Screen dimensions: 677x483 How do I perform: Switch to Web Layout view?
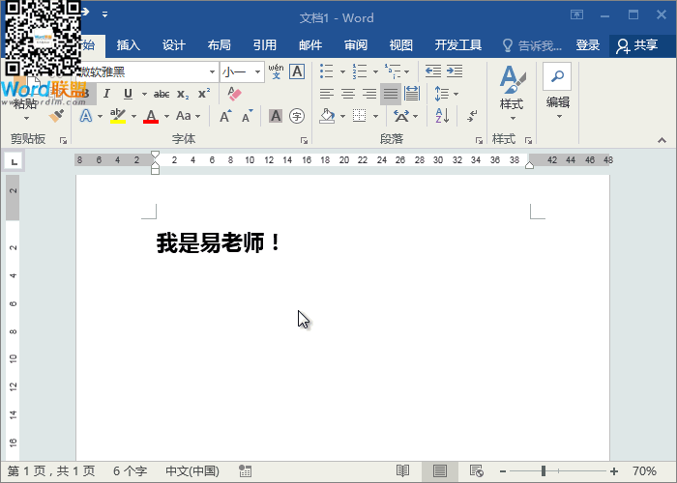tap(477, 471)
